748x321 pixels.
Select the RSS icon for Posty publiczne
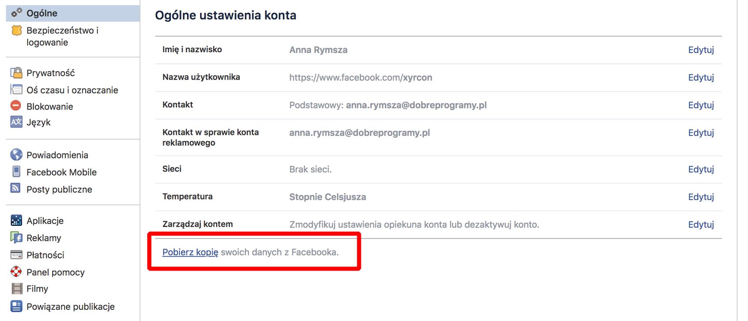(x=16, y=188)
